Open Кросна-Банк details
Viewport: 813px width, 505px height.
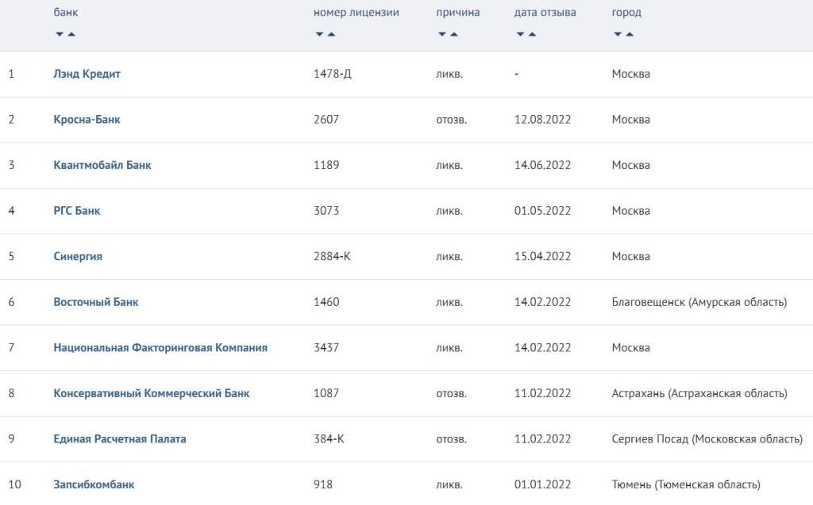(x=87, y=120)
